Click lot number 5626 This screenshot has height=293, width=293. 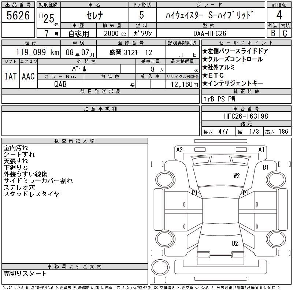(18, 15)
